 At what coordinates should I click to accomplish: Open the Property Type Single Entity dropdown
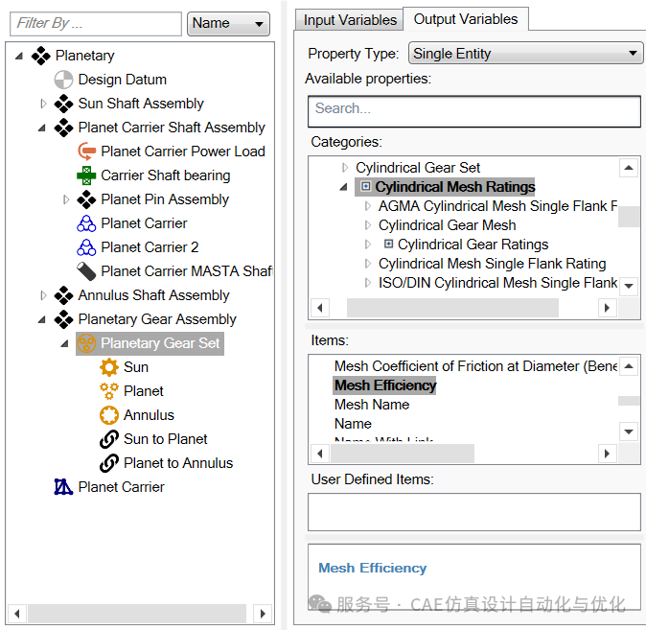tap(525, 53)
